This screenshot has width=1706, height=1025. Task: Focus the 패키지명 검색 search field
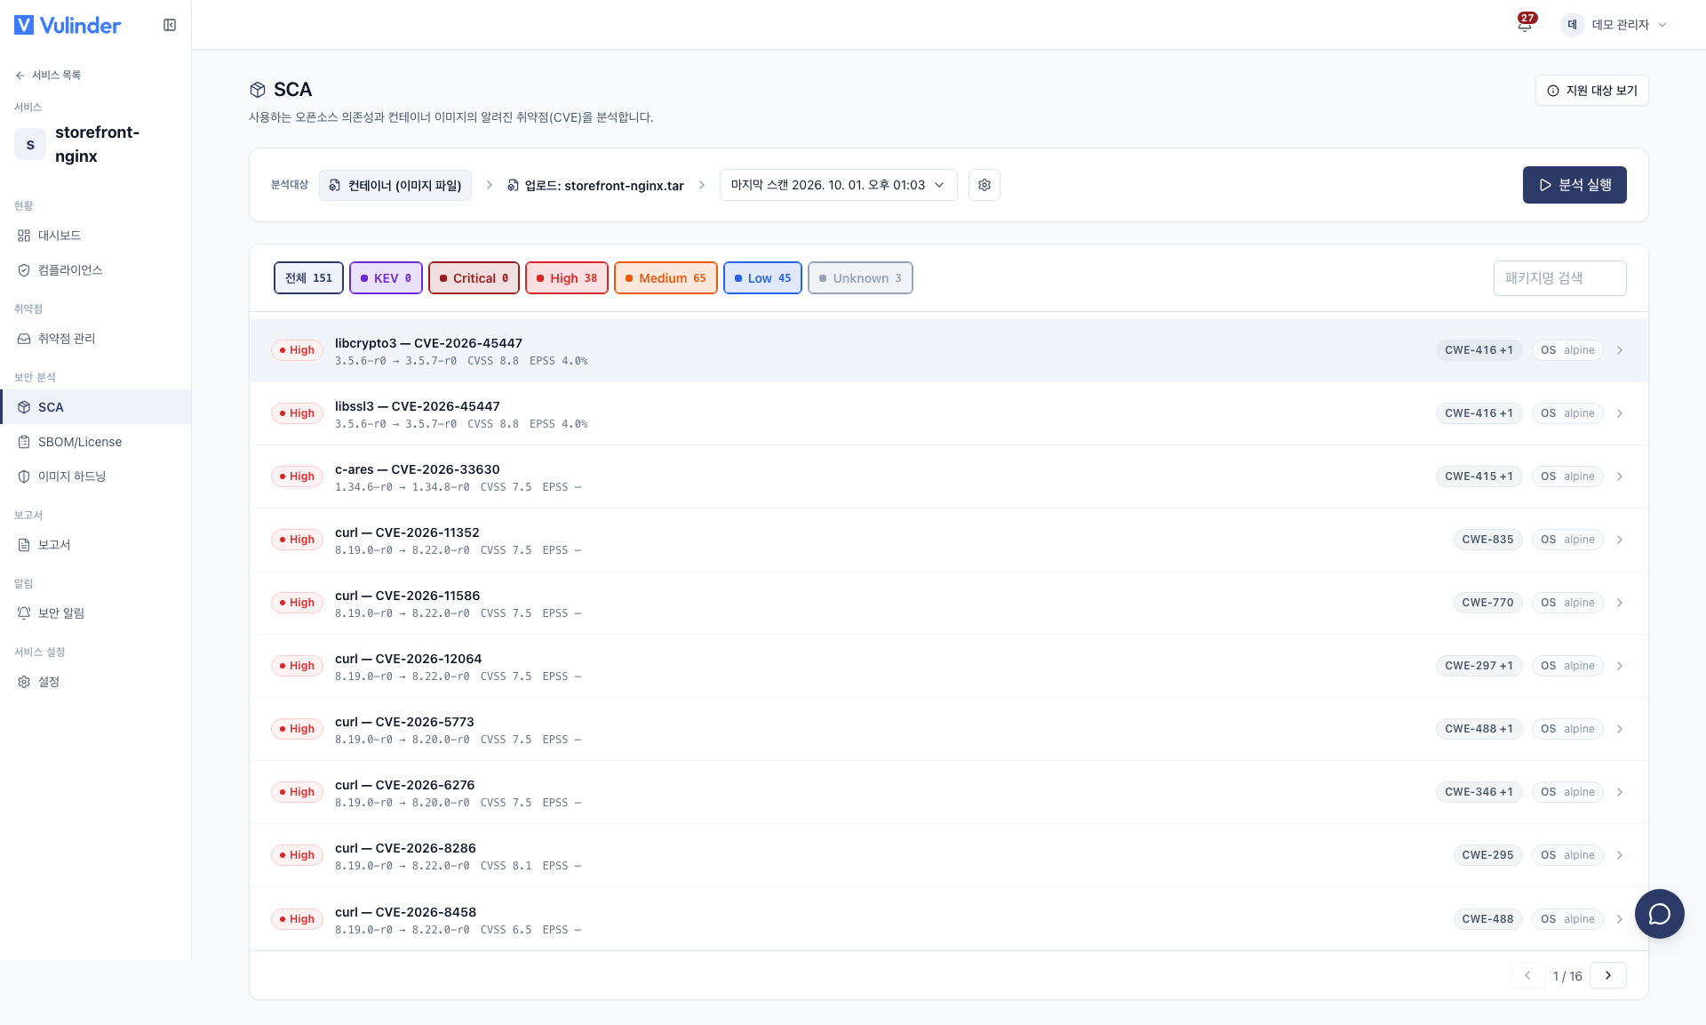(x=1559, y=278)
